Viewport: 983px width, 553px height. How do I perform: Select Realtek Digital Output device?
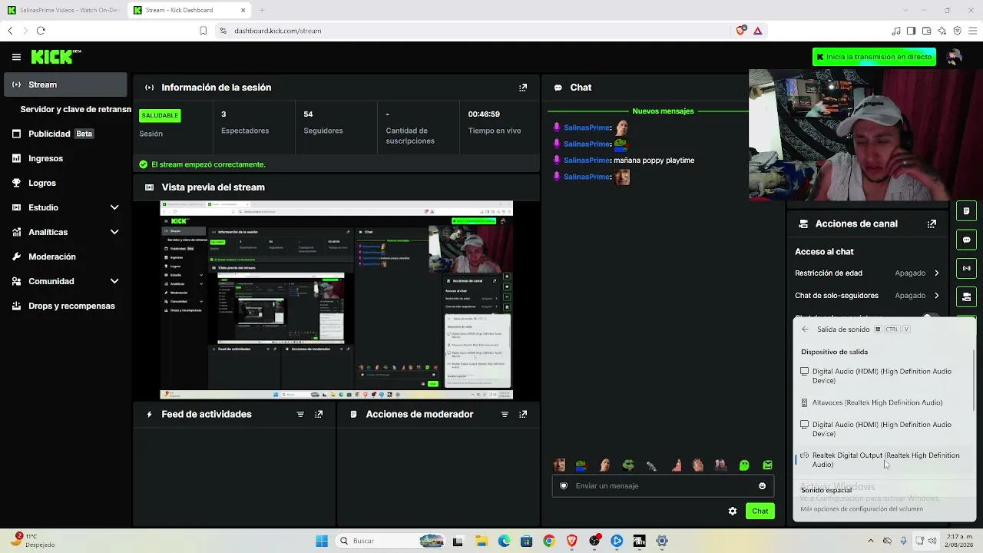(x=884, y=460)
